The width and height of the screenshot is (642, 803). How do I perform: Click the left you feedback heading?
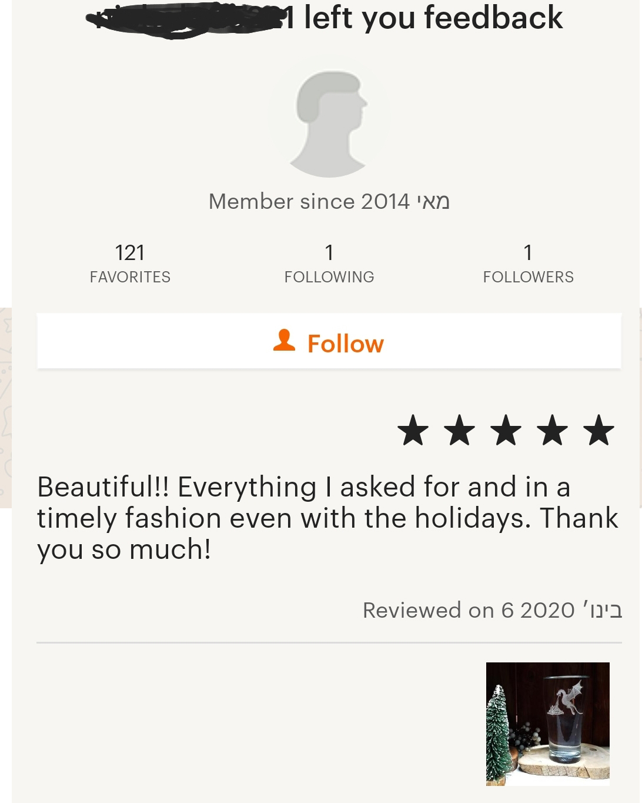coord(433,18)
